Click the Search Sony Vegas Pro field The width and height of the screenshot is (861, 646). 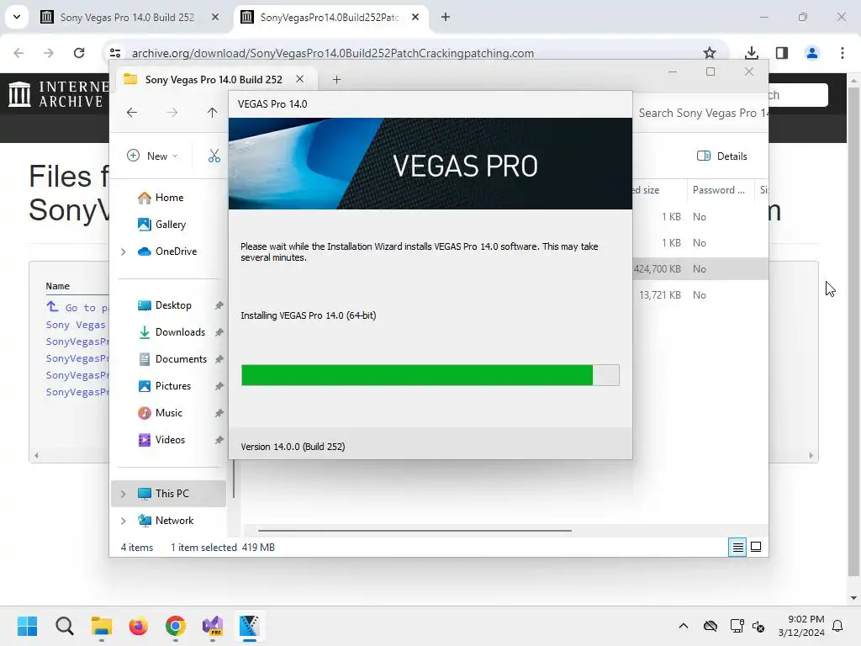(701, 114)
